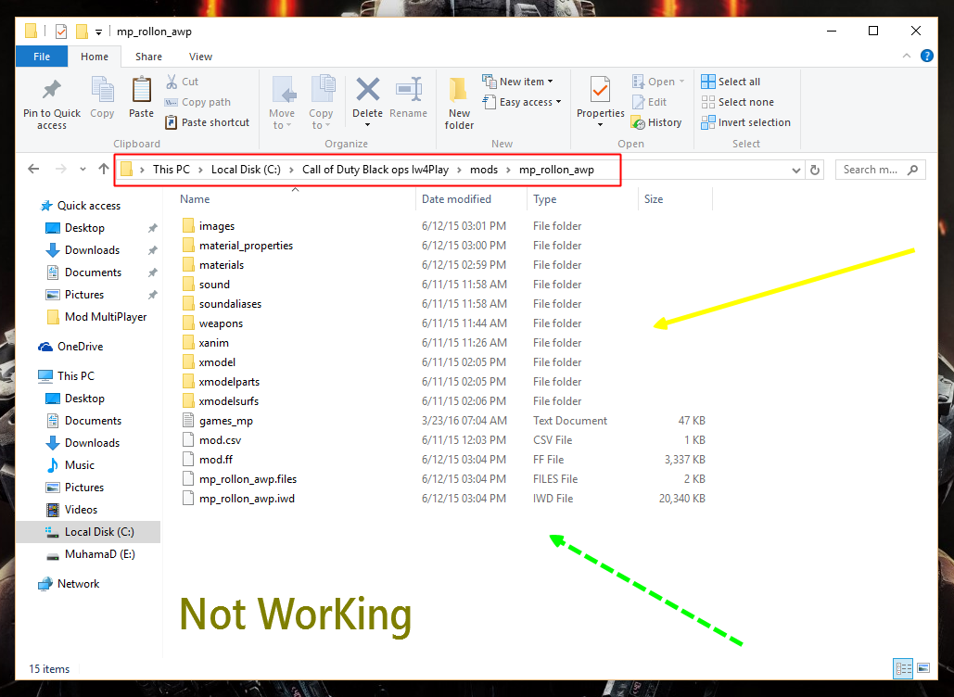Click the Up arrow navigation button

click(103, 170)
